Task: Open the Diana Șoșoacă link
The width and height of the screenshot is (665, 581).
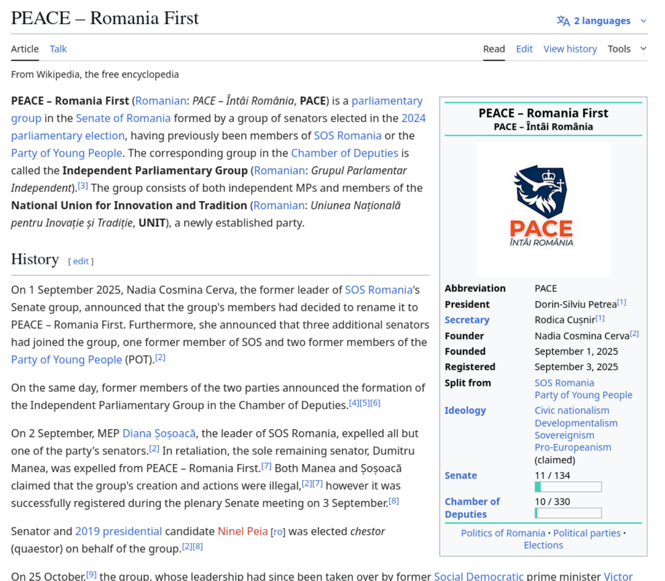Action: [x=159, y=433]
